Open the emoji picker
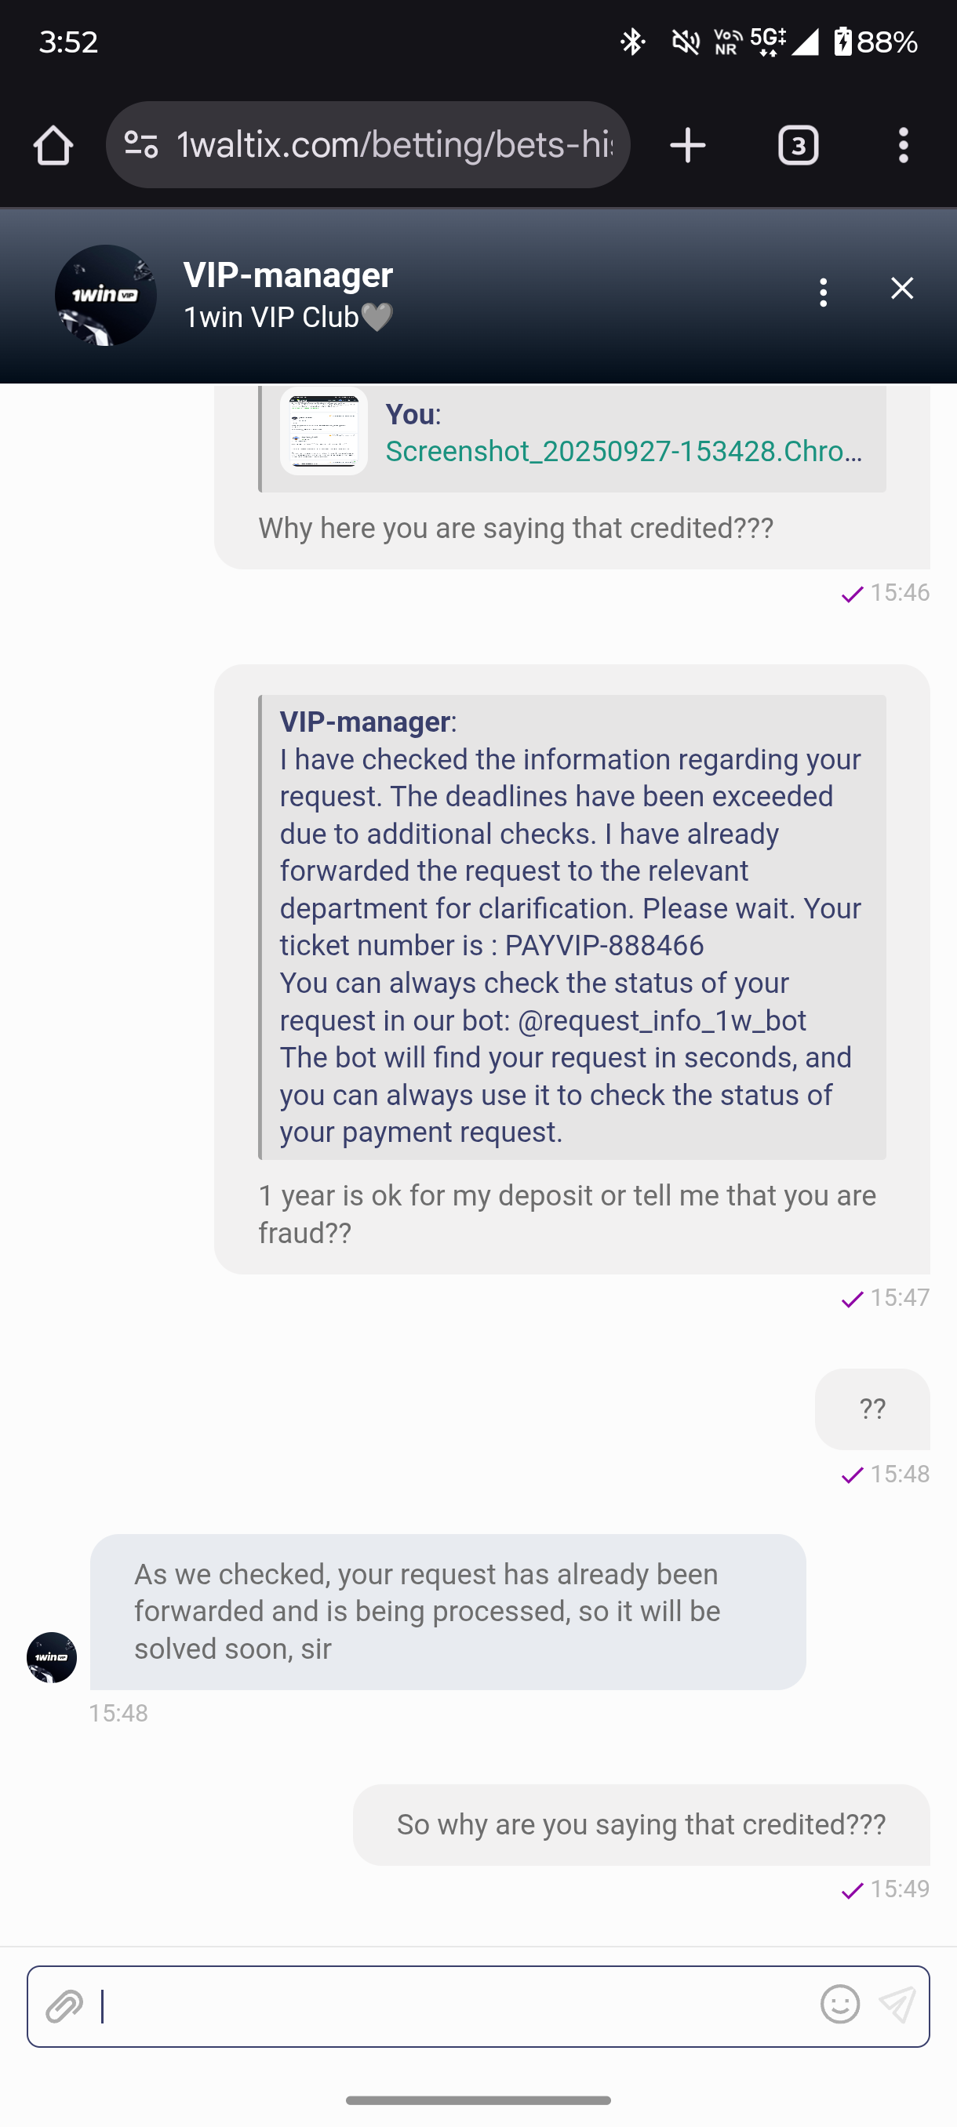The height and width of the screenshot is (2127, 957). coord(840,2004)
